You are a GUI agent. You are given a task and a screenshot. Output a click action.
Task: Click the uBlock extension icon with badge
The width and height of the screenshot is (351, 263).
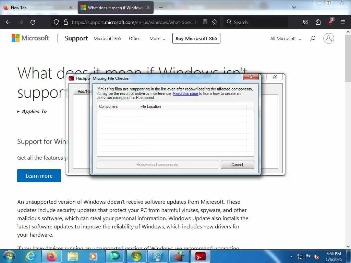click(331, 22)
